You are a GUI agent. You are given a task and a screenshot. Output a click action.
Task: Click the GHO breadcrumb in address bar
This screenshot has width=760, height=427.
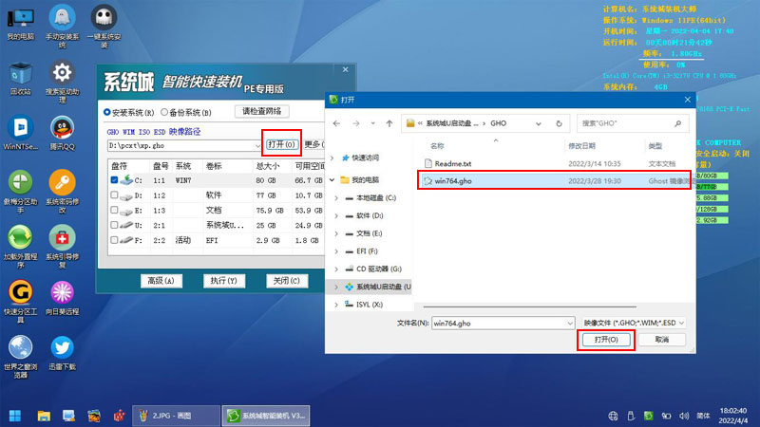[498, 123]
